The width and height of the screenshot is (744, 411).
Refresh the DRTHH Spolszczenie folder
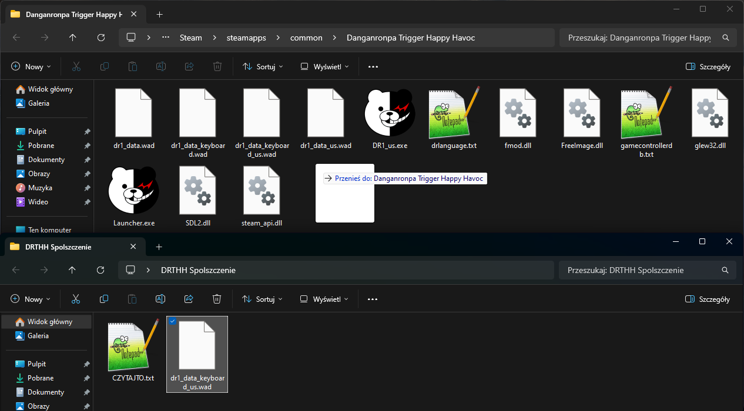click(100, 270)
